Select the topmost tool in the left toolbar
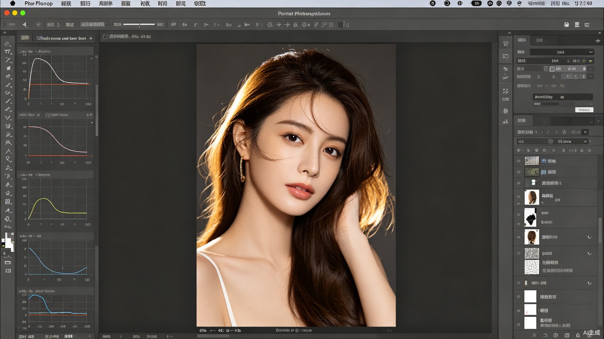The image size is (604, 339). point(8,44)
